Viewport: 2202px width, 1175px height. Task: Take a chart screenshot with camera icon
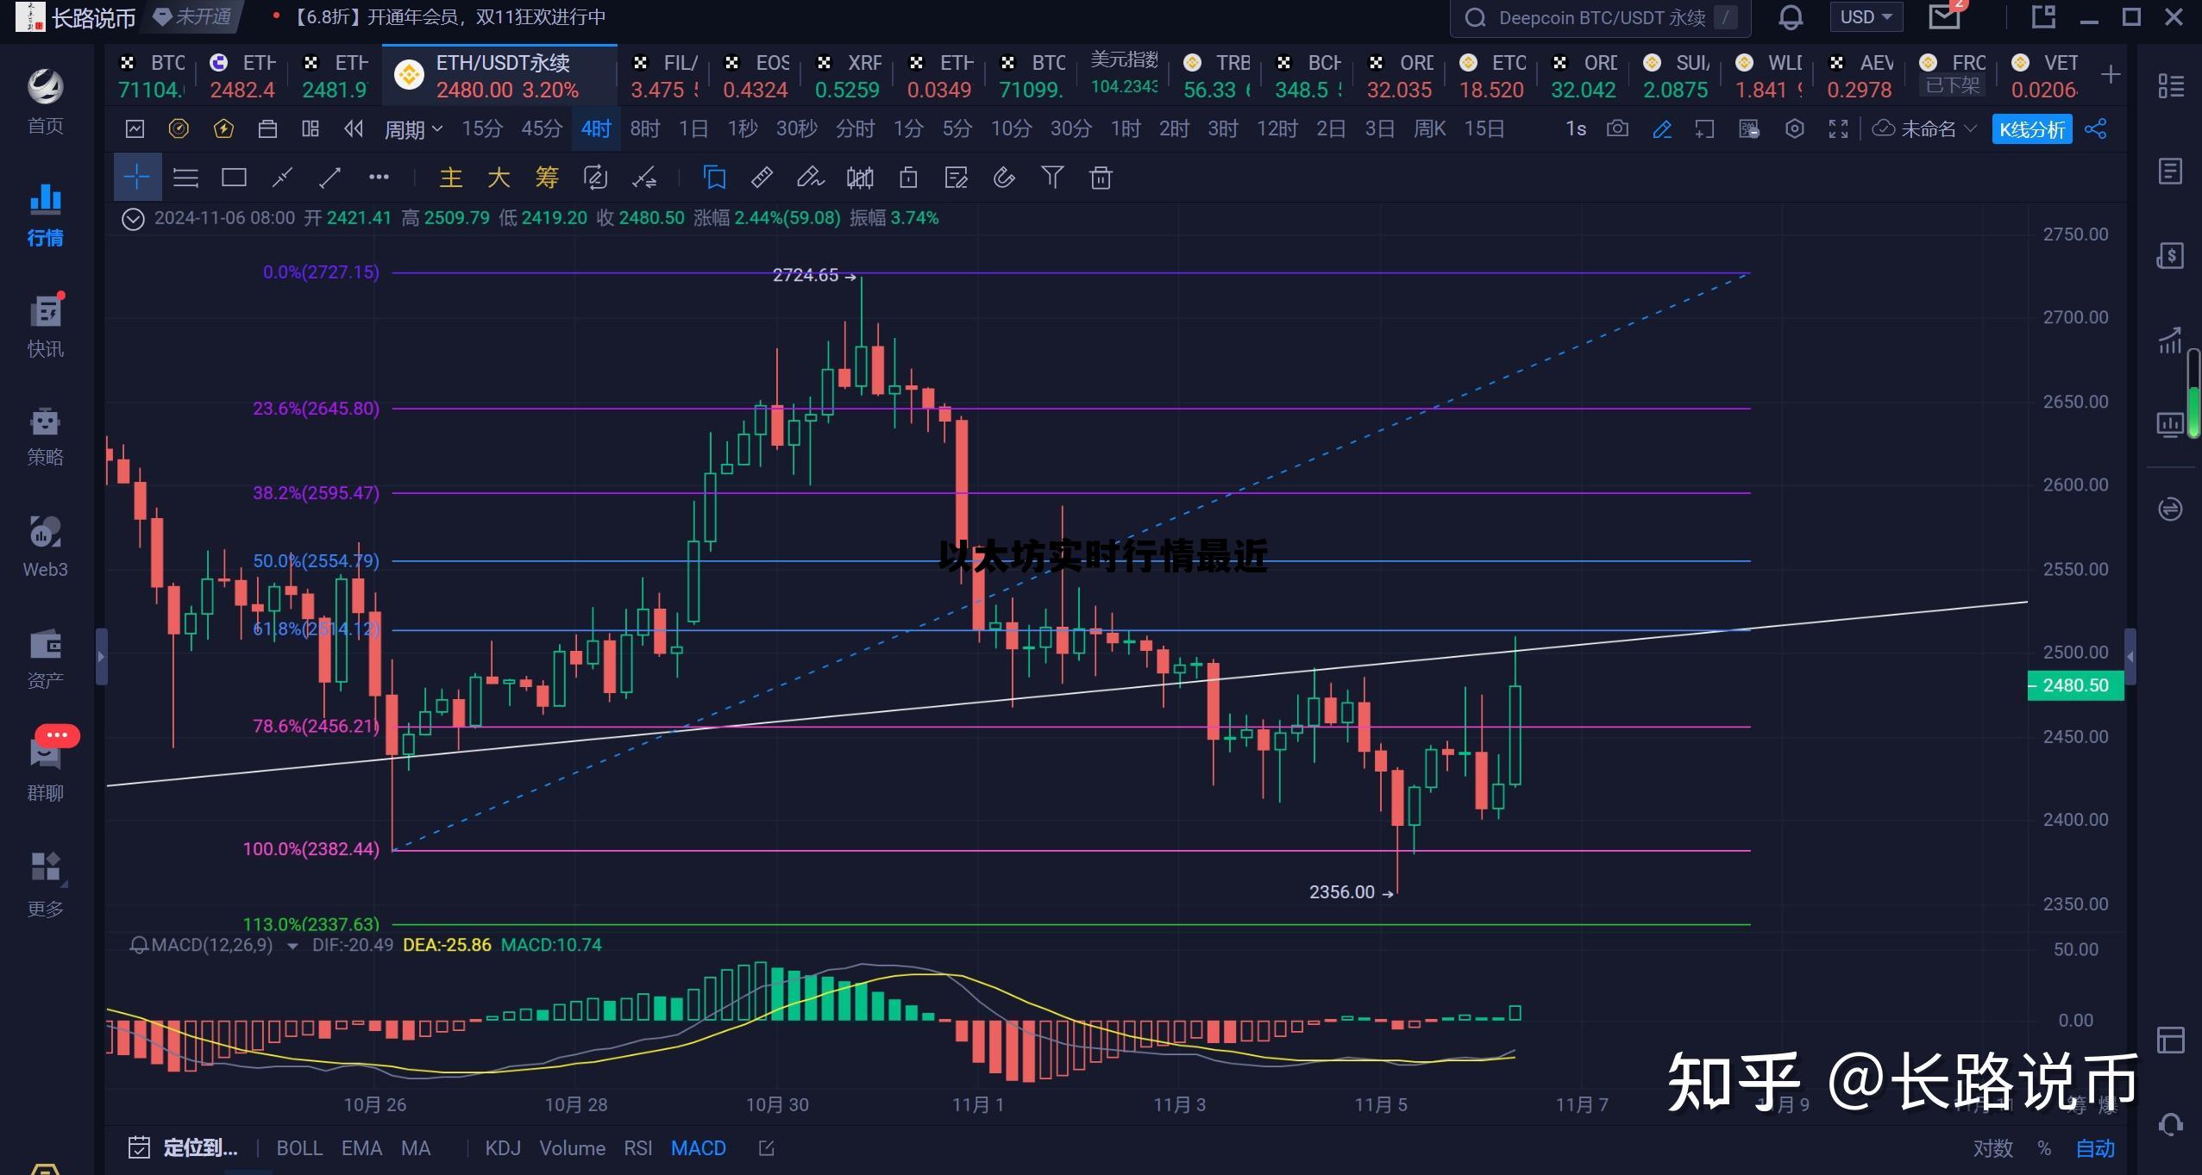click(1617, 129)
